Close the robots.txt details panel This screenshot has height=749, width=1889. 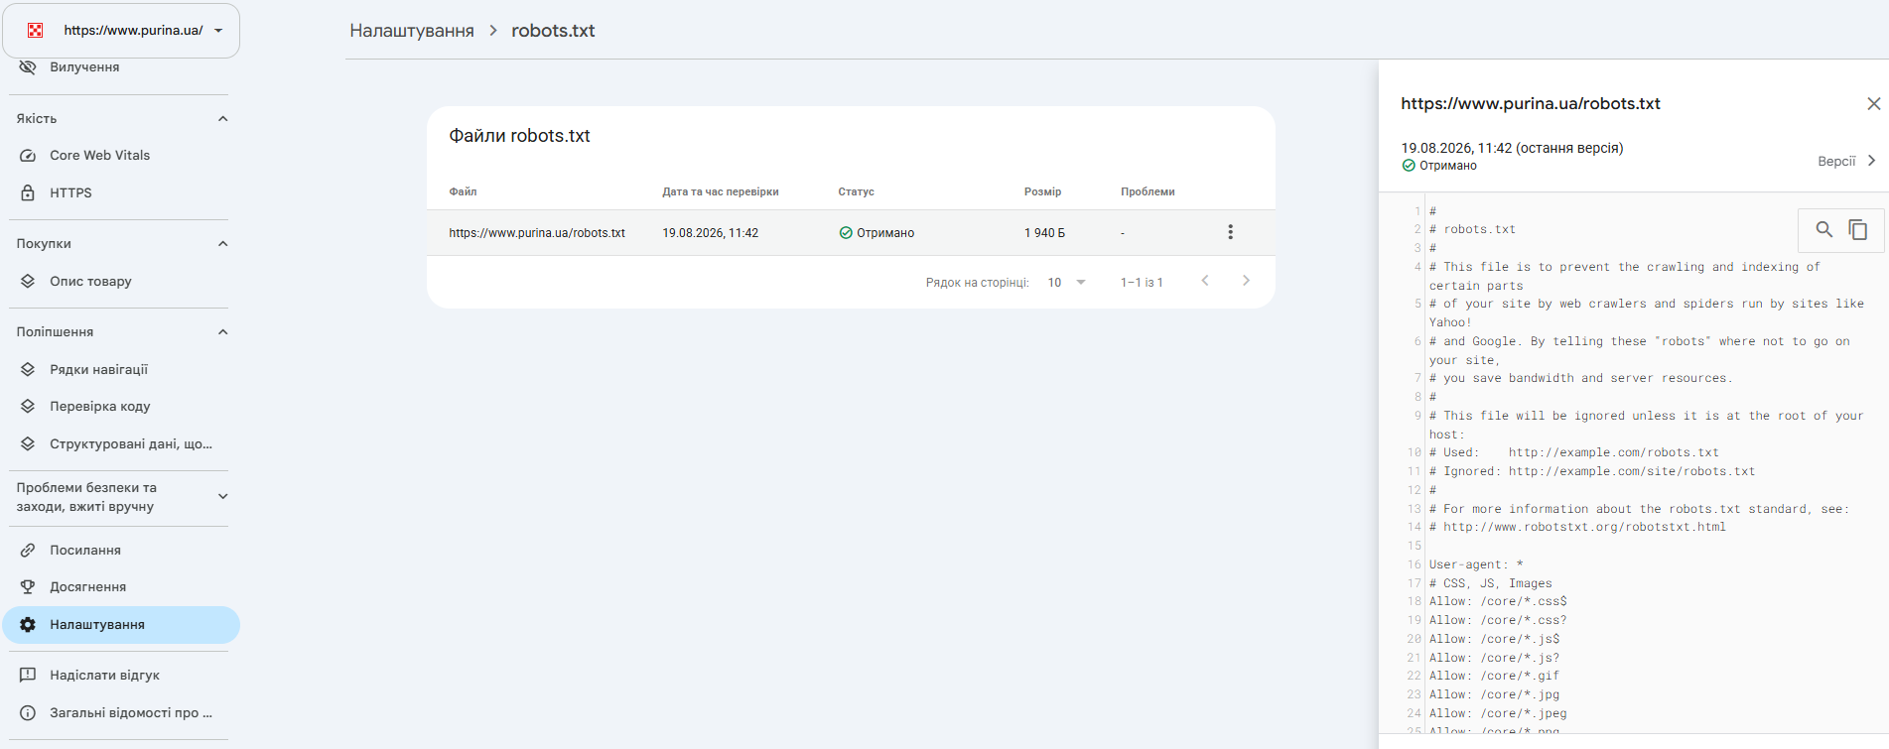click(1874, 104)
